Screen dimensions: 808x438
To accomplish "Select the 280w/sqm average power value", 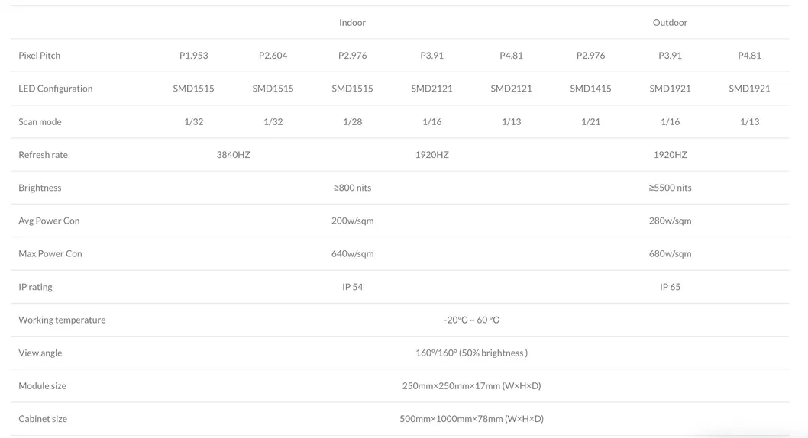I will pyautogui.click(x=670, y=221).
